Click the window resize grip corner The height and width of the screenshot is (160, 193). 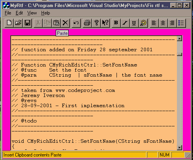point(188,155)
